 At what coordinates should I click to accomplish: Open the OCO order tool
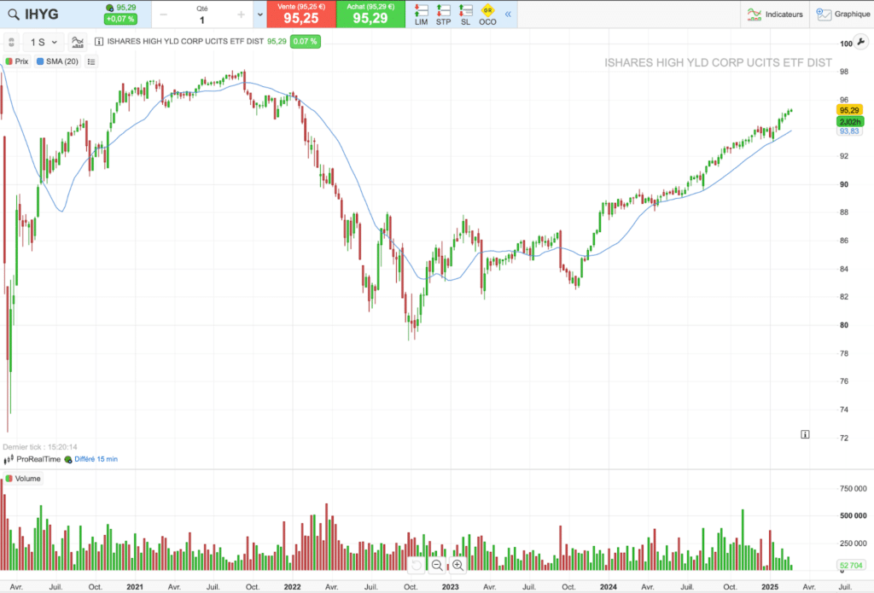click(487, 15)
